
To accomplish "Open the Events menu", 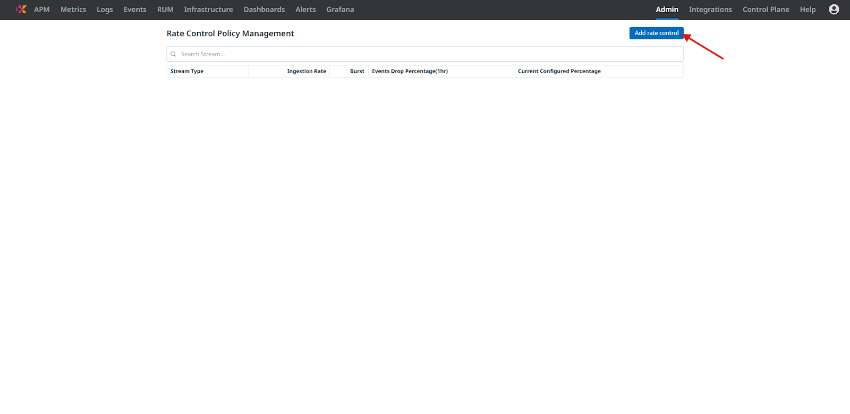I will (135, 10).
